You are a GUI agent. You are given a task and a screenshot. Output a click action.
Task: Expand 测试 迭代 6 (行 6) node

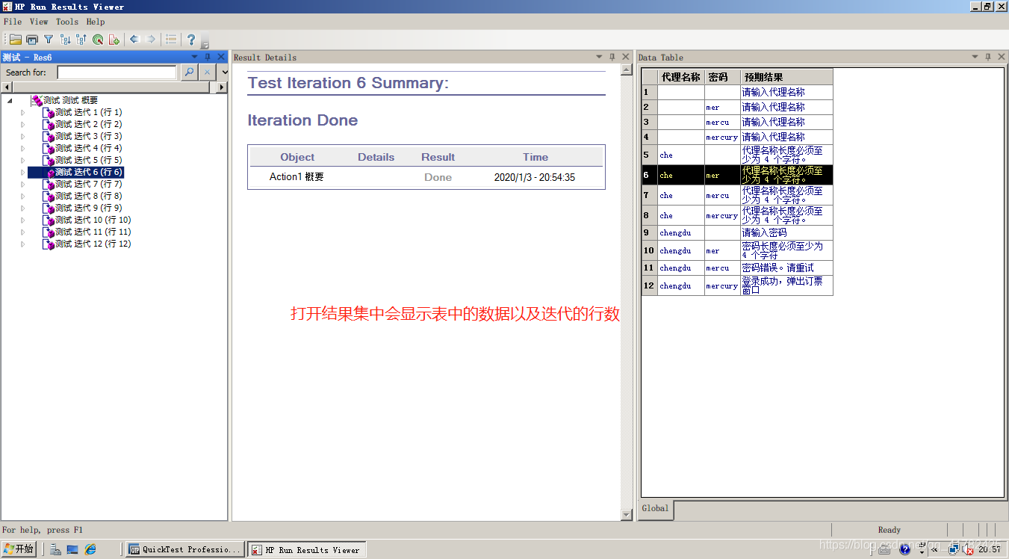click(x=22, y=172)
